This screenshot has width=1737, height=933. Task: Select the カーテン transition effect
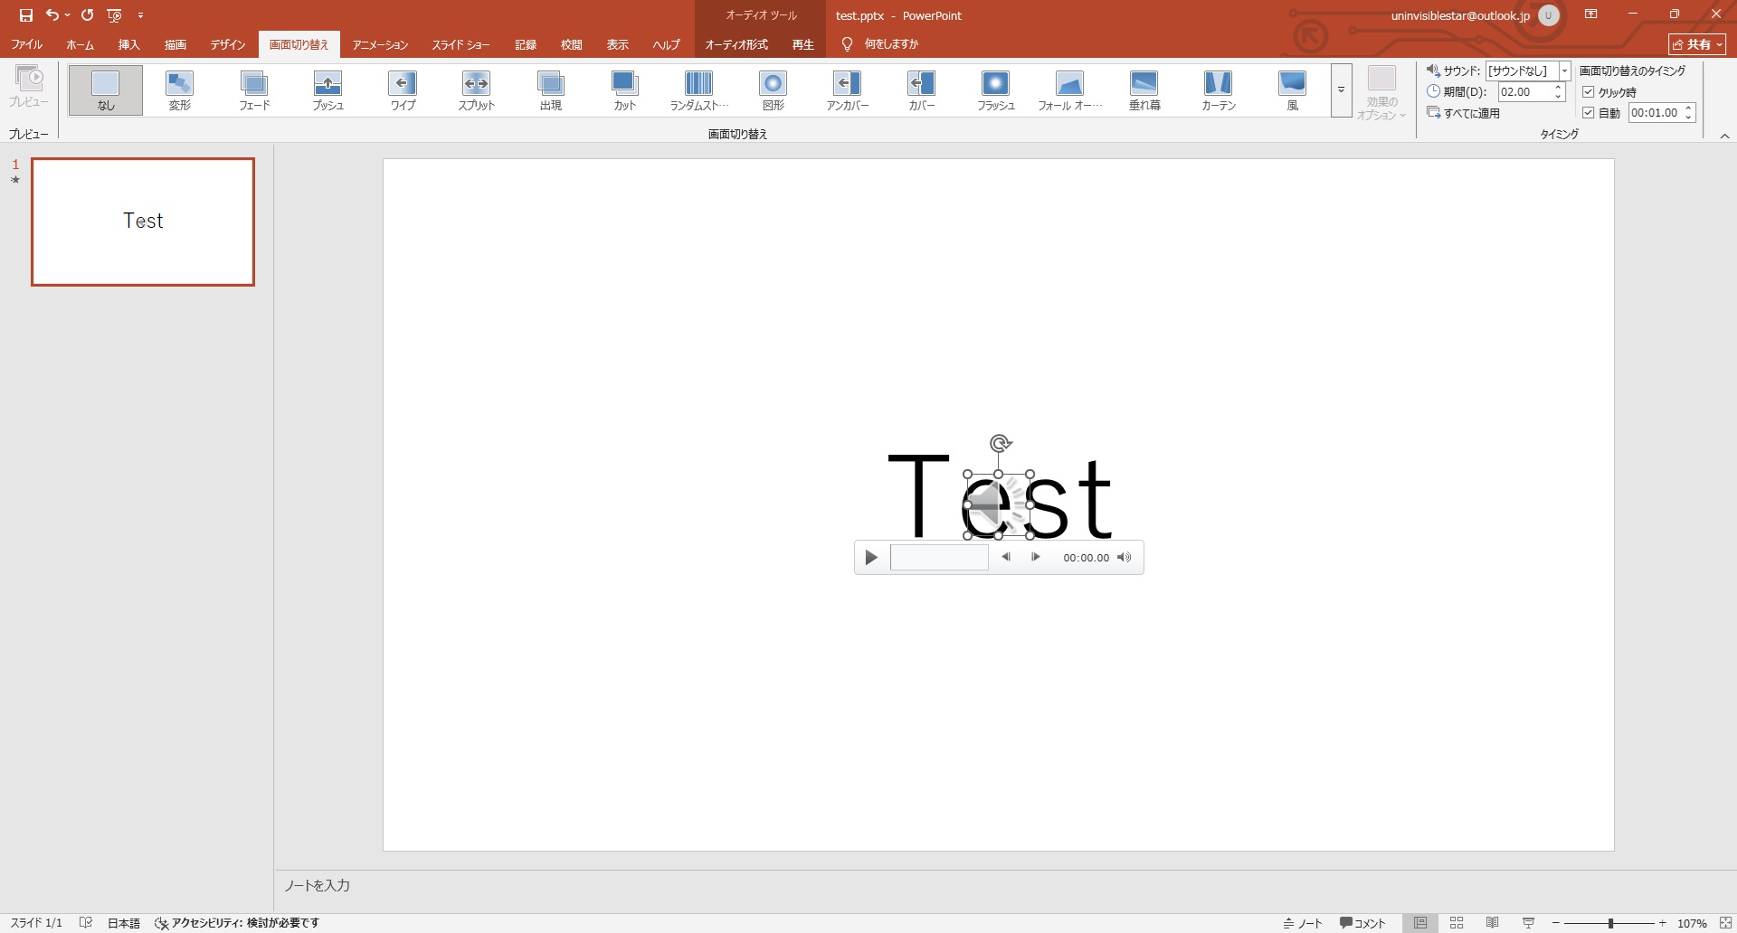tap(1218, 90)
